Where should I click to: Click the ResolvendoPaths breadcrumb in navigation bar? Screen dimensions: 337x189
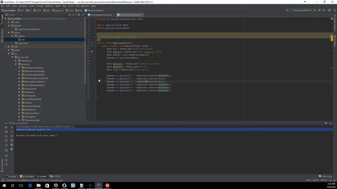[94, 10]
